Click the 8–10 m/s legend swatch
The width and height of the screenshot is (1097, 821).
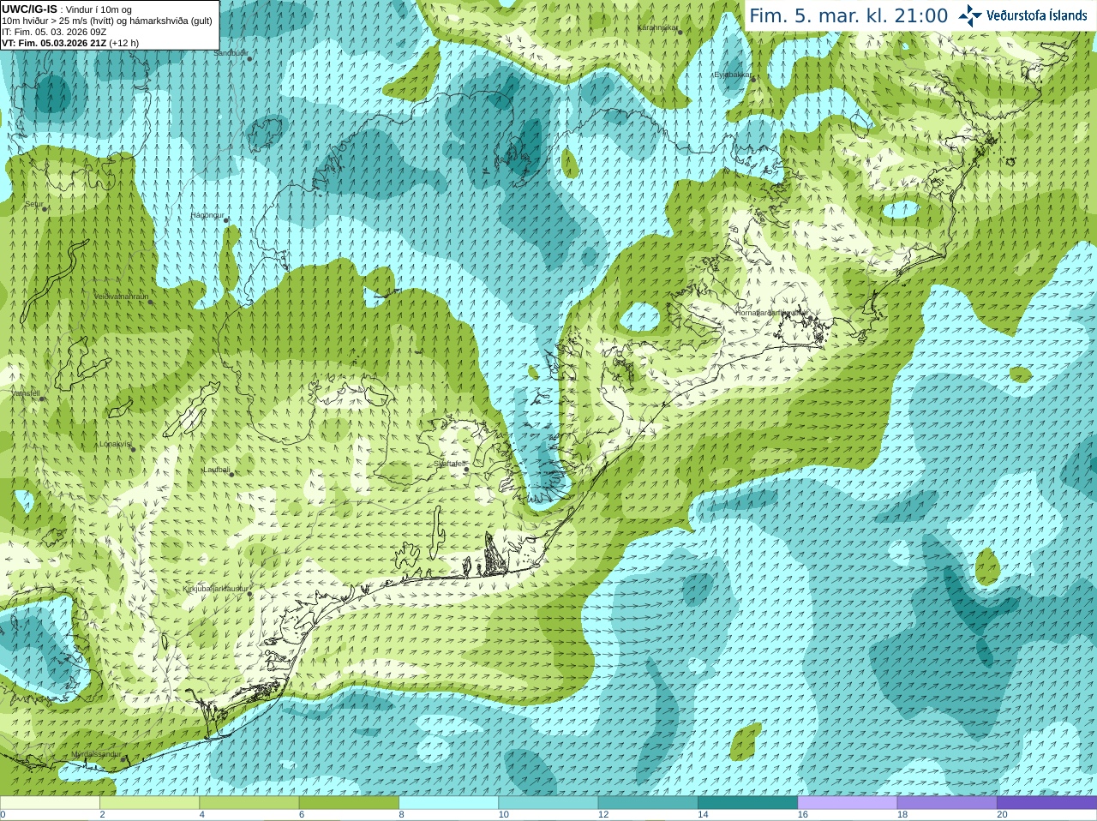[448, 803]
